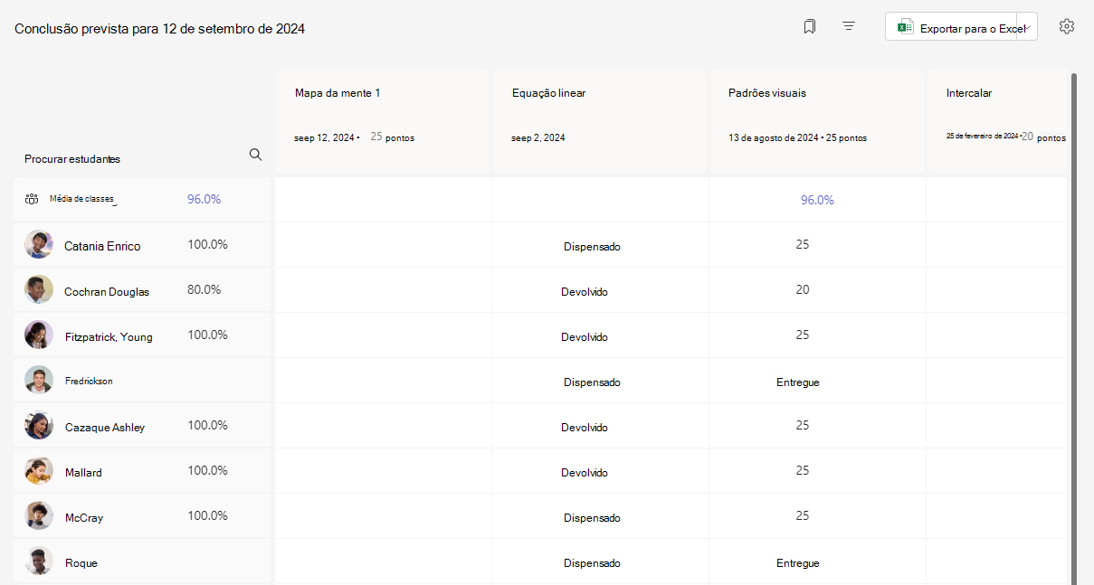Viewport: 1094px width, 585px height.
Task: Open the filter options icon
Action: point(849,27)
